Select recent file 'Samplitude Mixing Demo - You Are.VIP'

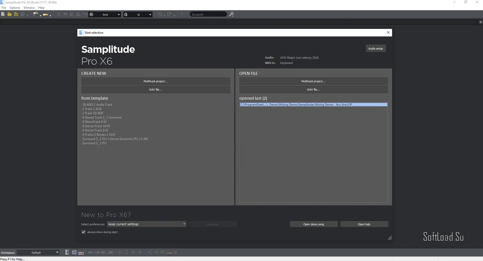[x=314, y=105]
